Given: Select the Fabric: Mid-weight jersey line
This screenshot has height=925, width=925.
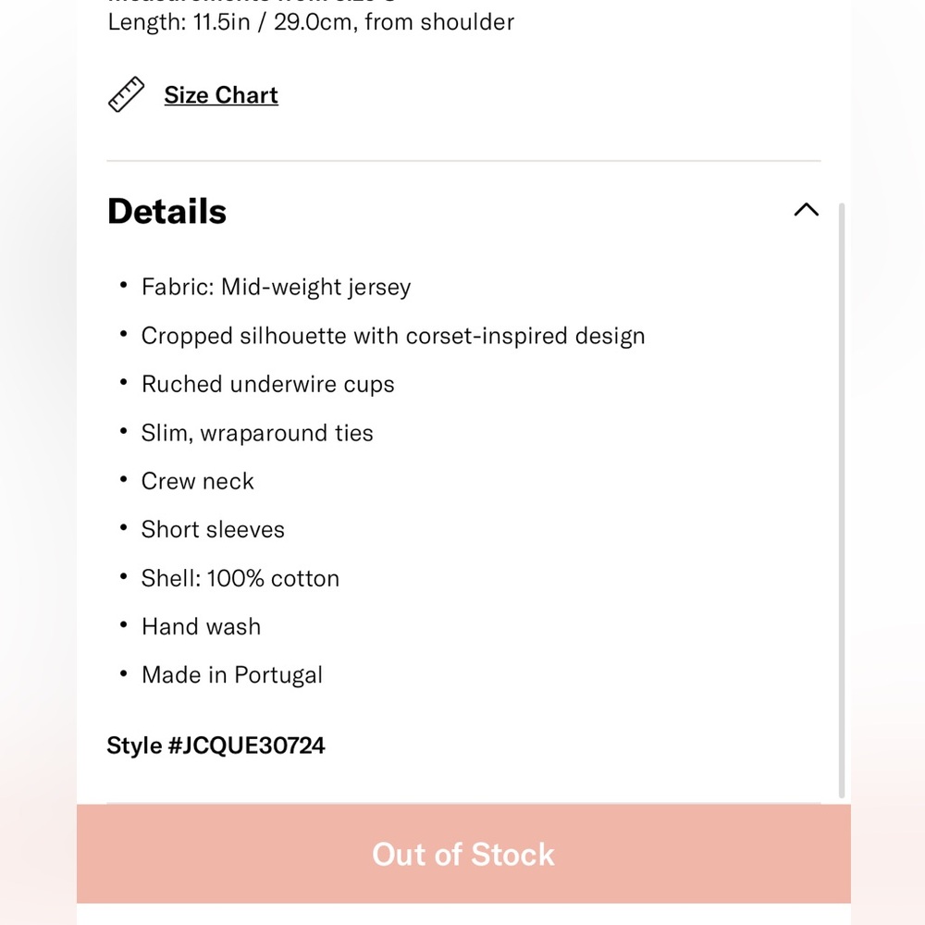Looking at the screenshot, I should click(x=276, y=287).
